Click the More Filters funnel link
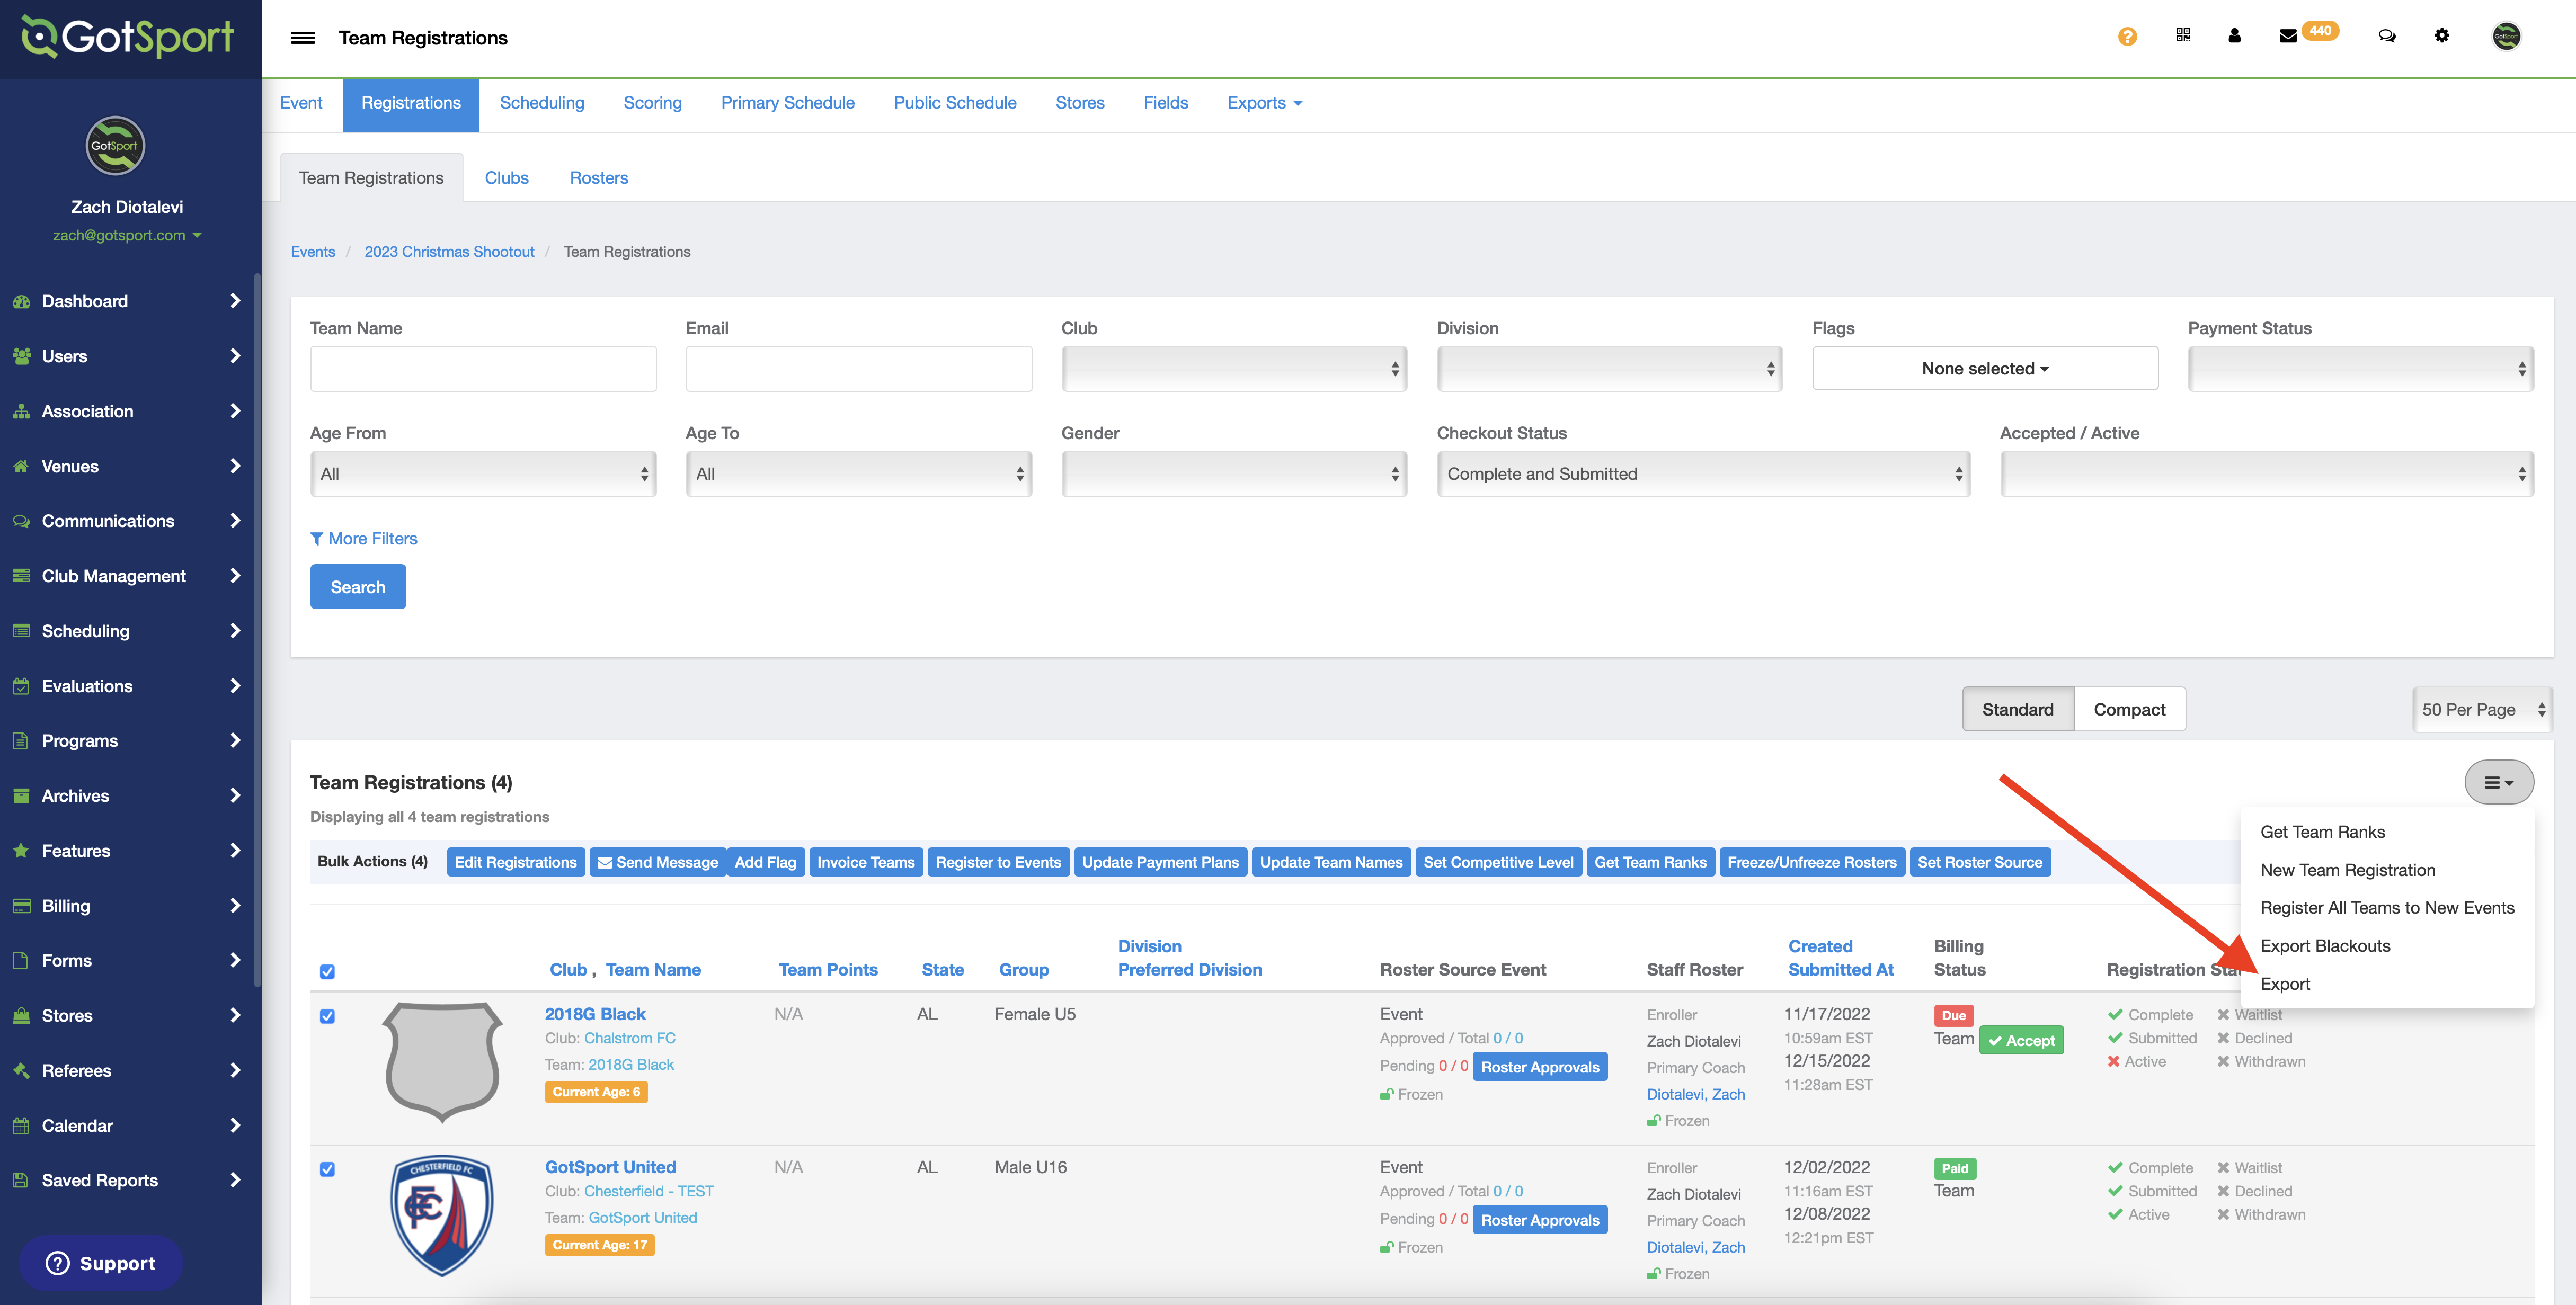This screenshot has width=2576, height=1305. click(363, 538)
